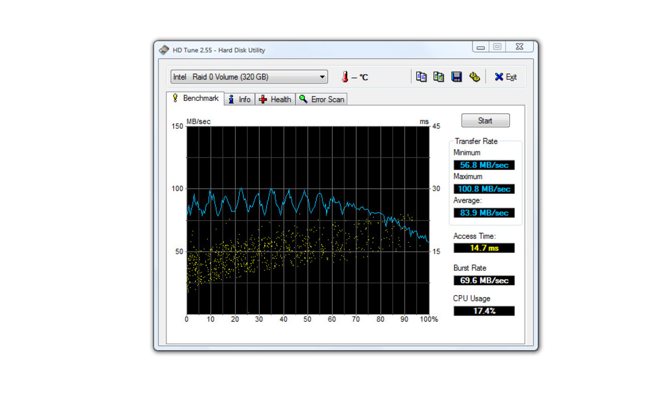Open the Health tab

click(x=275, y=99)
